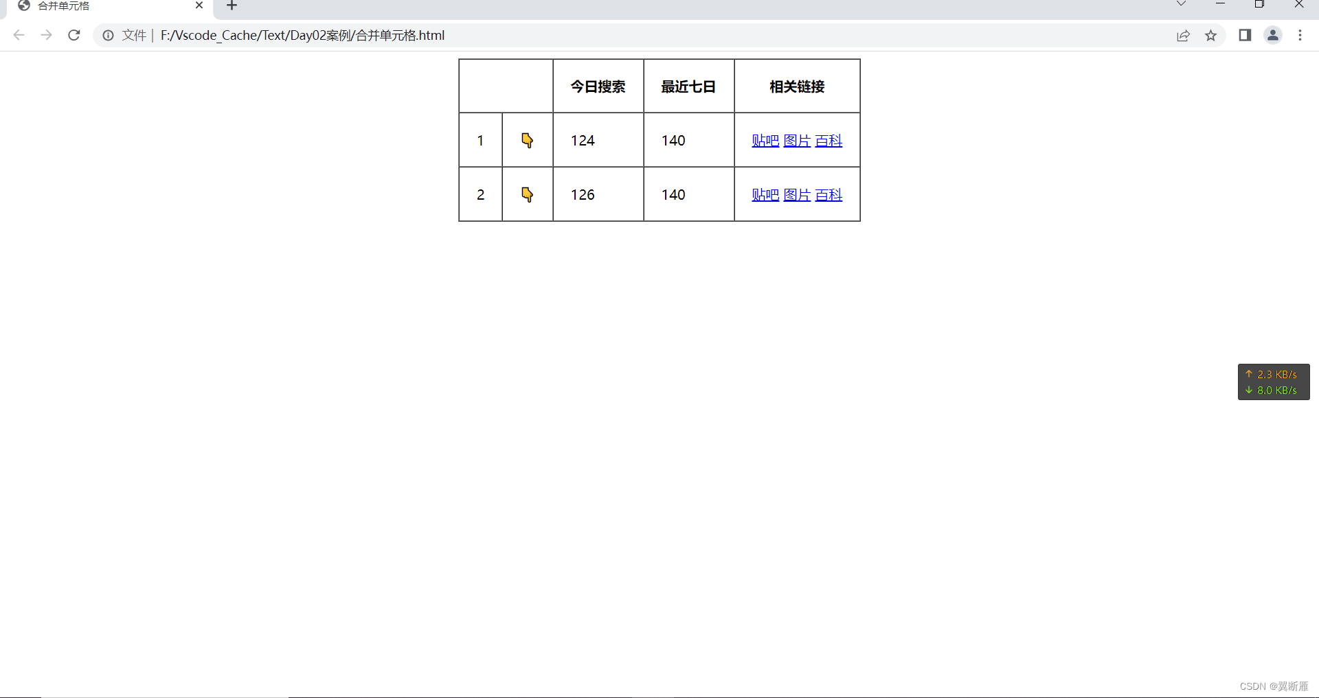
Task: Open the 贴吧 link in row 1
Action: 765,140
